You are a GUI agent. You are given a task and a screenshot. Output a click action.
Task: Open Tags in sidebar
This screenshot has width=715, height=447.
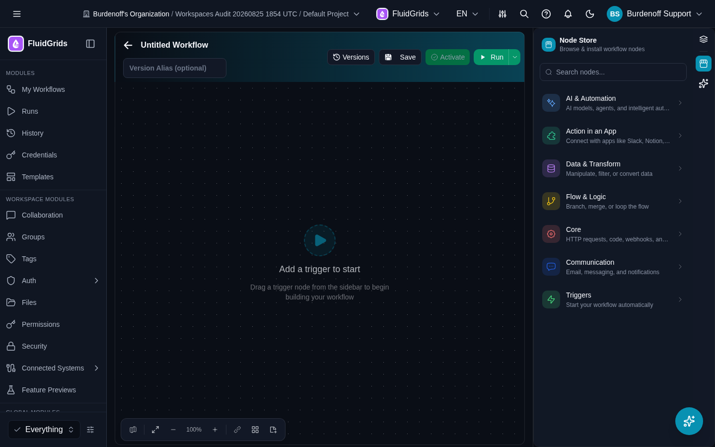[x=53, y=259]
